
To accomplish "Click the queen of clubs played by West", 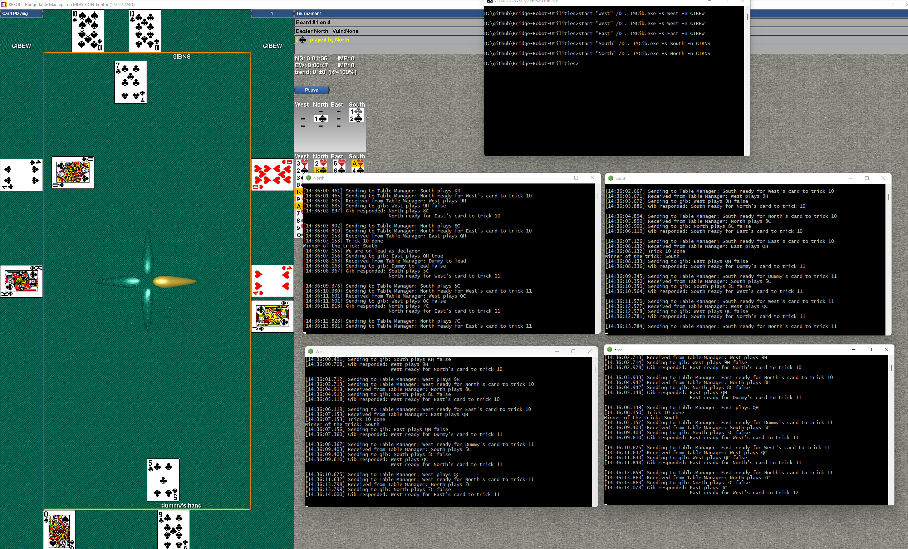I will [x=73, y=172].
